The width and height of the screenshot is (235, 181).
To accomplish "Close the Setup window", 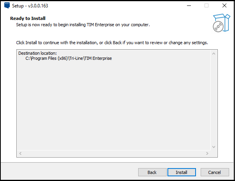I will 224,6.
